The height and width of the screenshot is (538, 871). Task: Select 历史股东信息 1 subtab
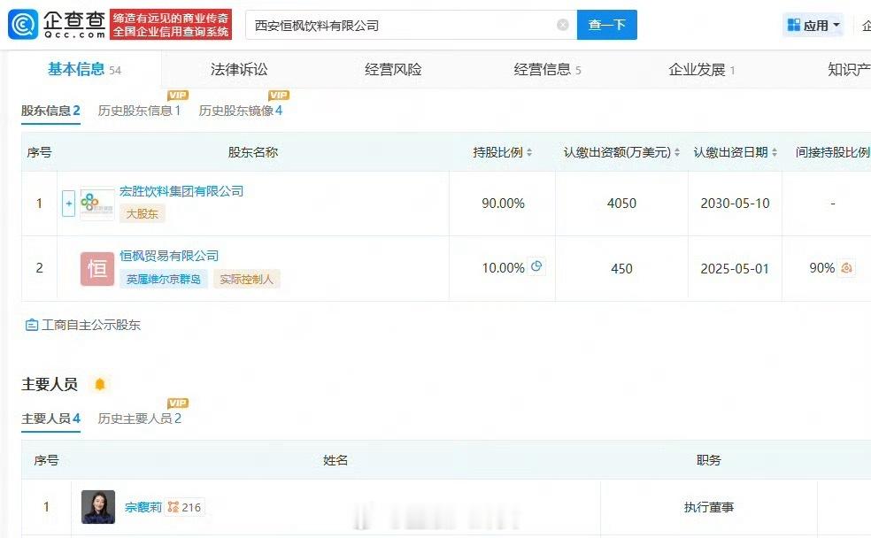point(140,111)
